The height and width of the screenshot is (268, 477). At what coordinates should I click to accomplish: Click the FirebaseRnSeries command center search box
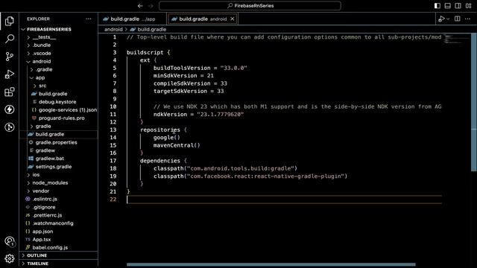pyautogui.click(x=250, y=6)
